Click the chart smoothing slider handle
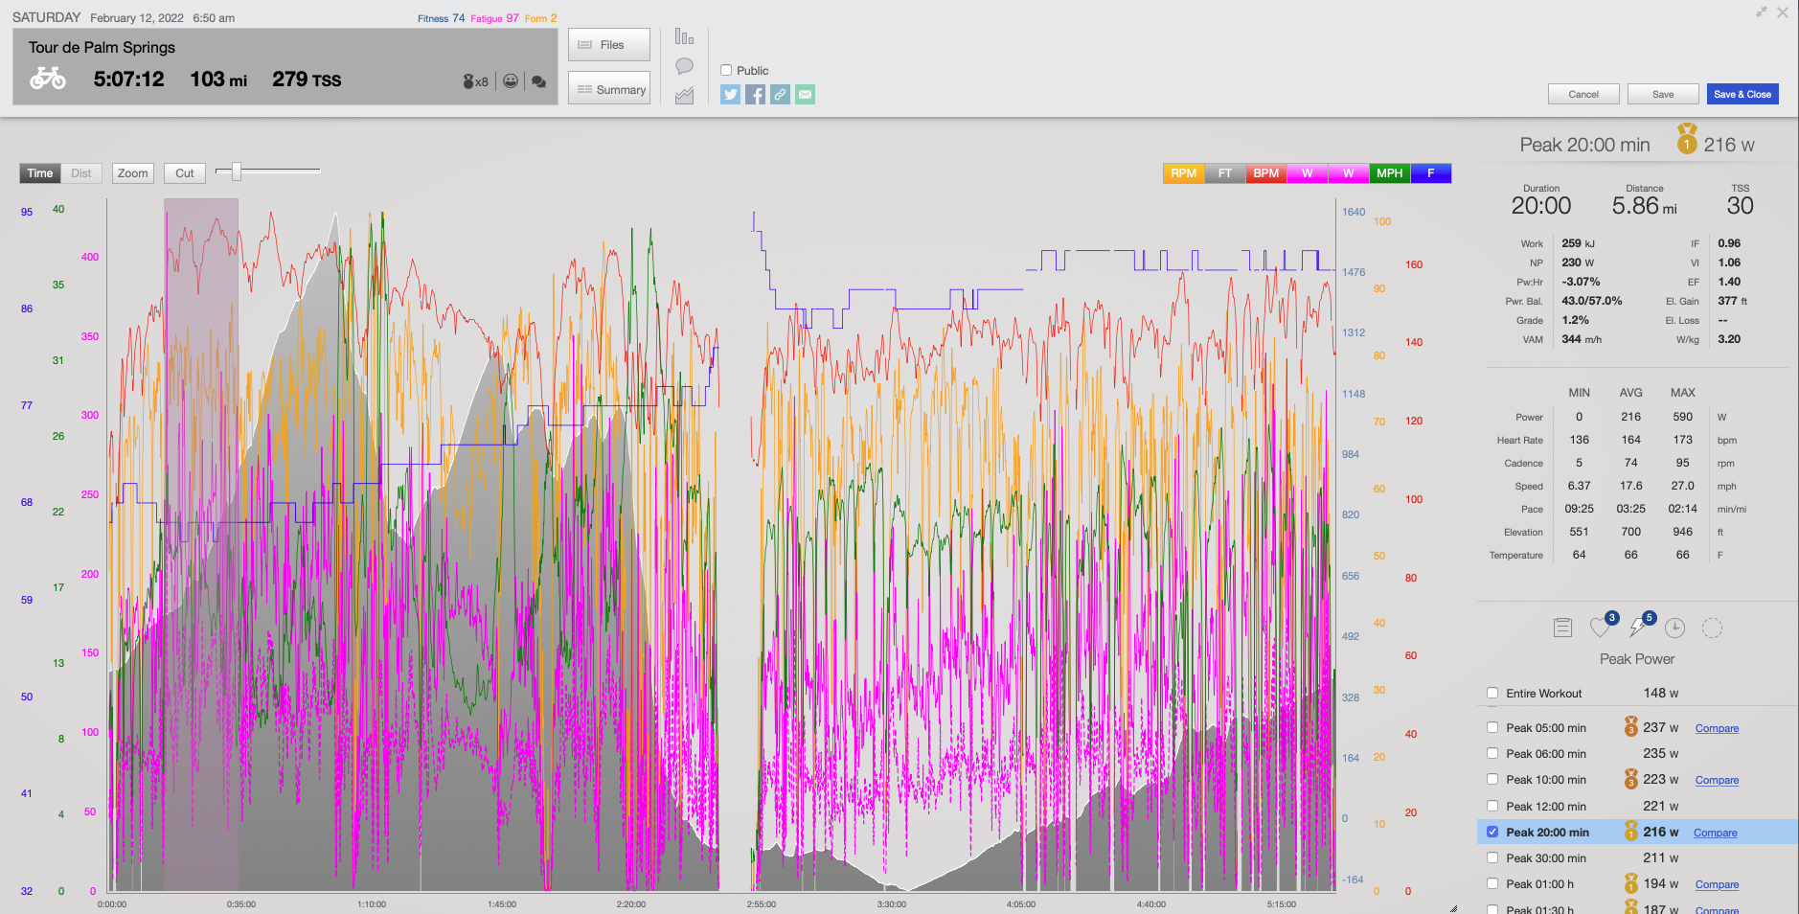Screen dimensions: 1799x914 (236, 171)
